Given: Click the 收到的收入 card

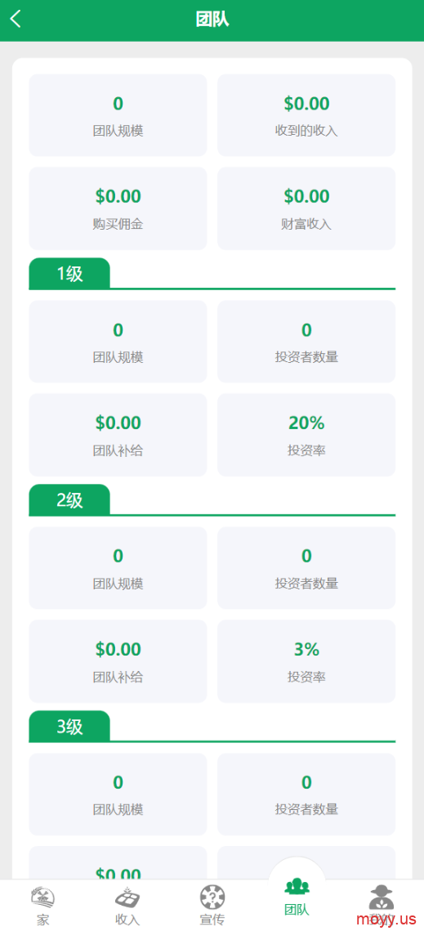Looking at the screenshot, I should 306,115.
